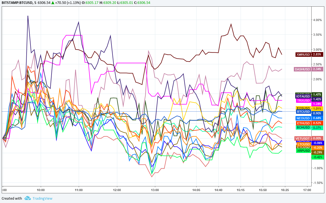
Task: Click the green up-arrow next to +70.50
Action: pyautogui.click(x=53, y=3)
